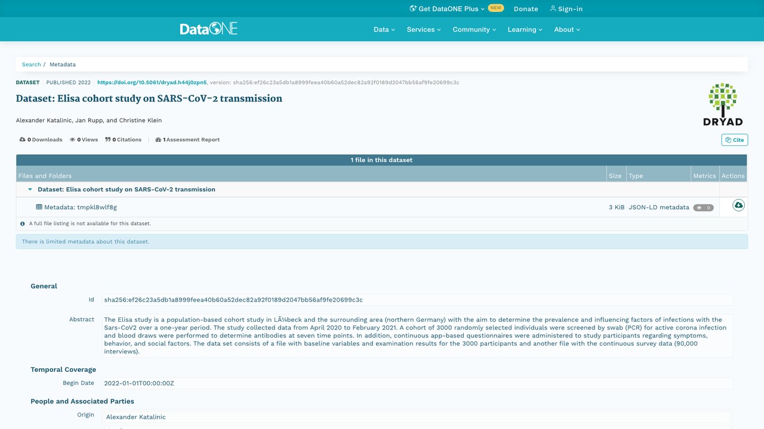Open the Data menu
The width and height of the screenshot is (764, 429).
(x=384, y=29)
